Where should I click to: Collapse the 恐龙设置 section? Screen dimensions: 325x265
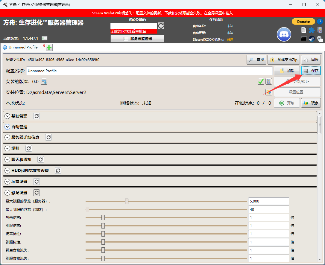[x=8, y=193]
